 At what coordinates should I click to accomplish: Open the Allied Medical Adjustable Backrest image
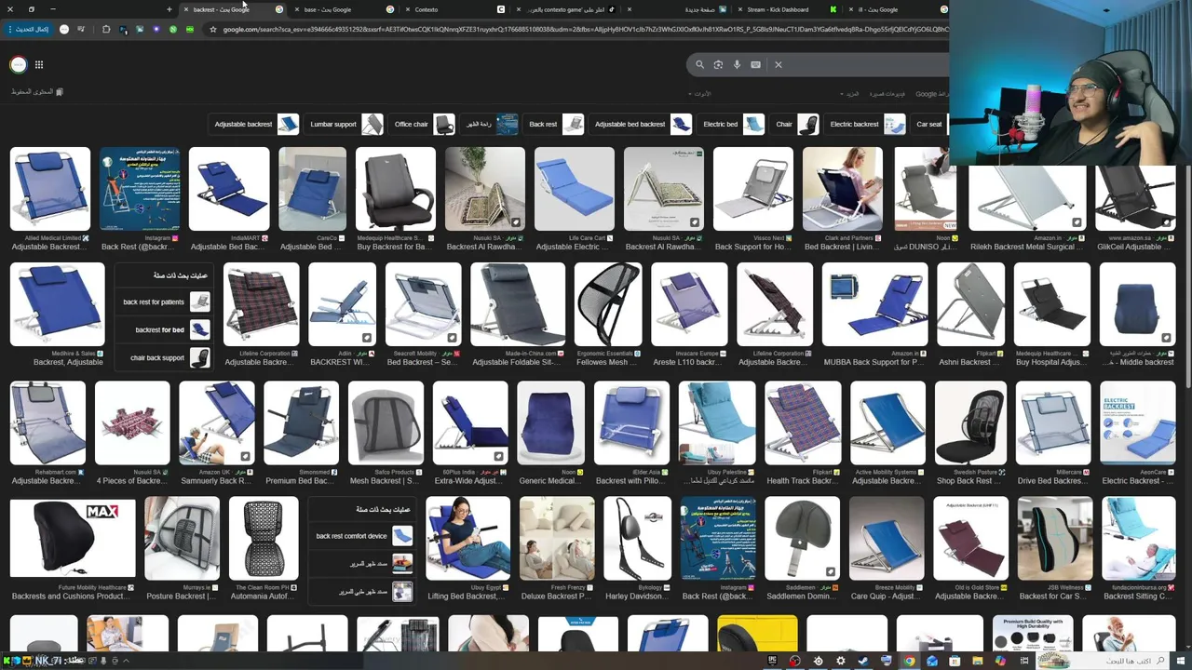pos(50,189)
